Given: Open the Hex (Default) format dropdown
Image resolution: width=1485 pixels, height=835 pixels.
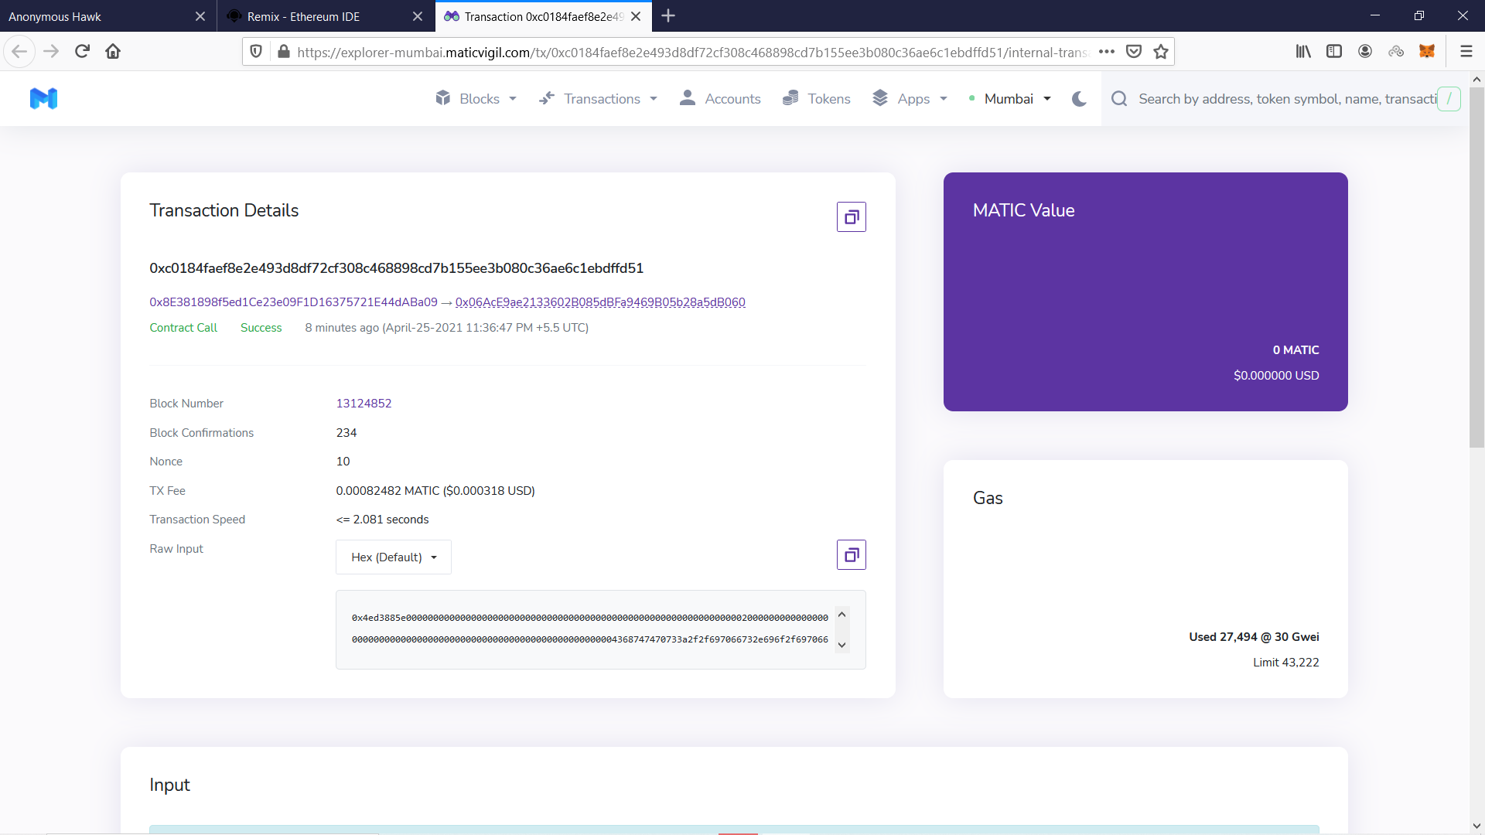Looking at the screenshot, I should pyautogui.click(x=393, y=557).
